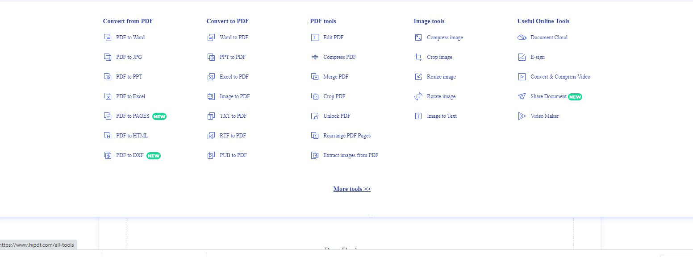Open the E-sign tool icon
Viewport: 693px width, 257px height.
(x=522, y=57)
